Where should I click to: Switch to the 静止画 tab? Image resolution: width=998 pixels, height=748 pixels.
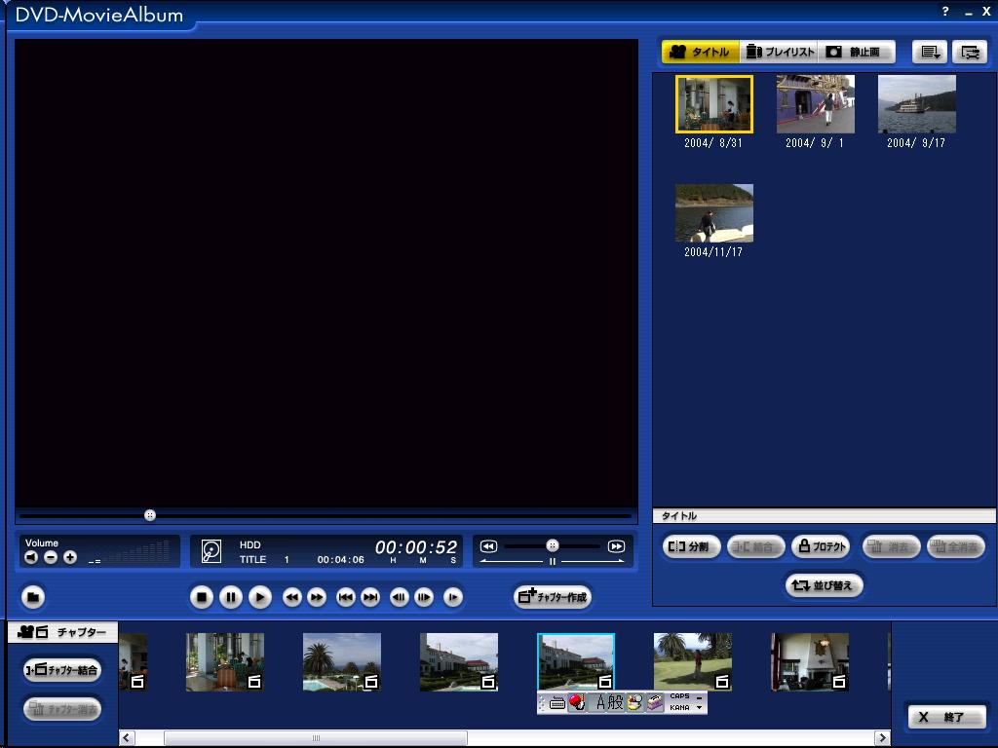pyautogui.click(x=857, y=52)
